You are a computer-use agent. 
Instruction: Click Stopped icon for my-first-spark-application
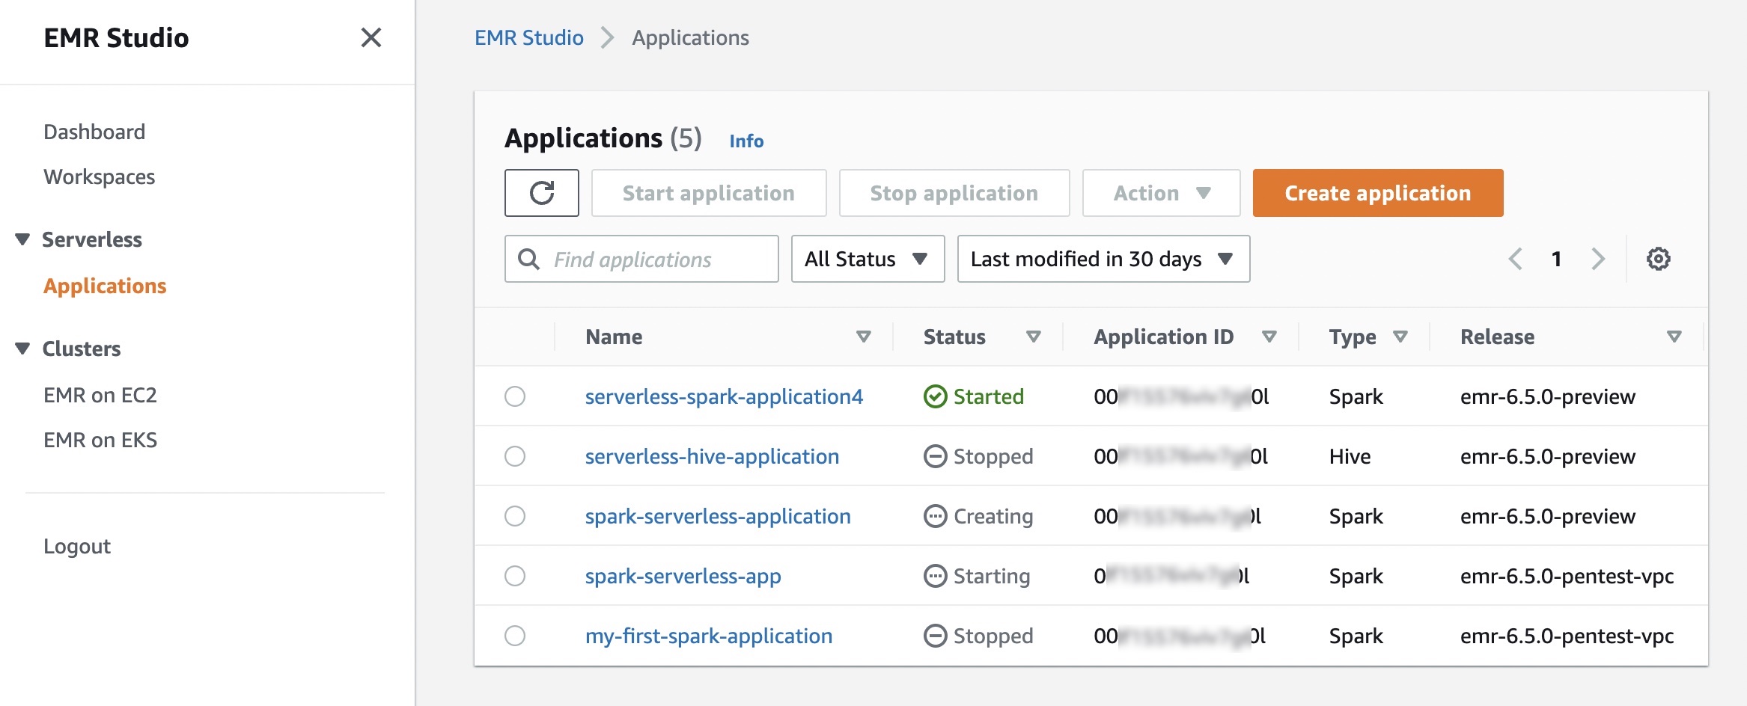click(x=936, y=636)
